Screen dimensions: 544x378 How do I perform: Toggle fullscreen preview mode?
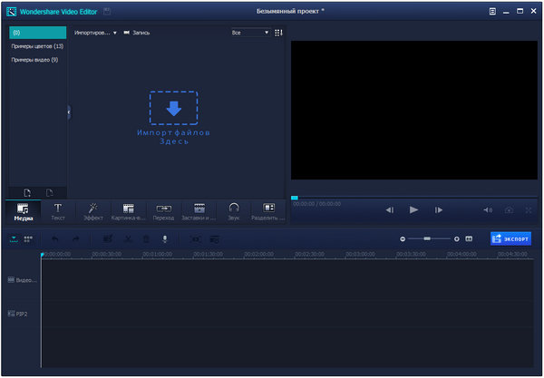click(528, 209)
